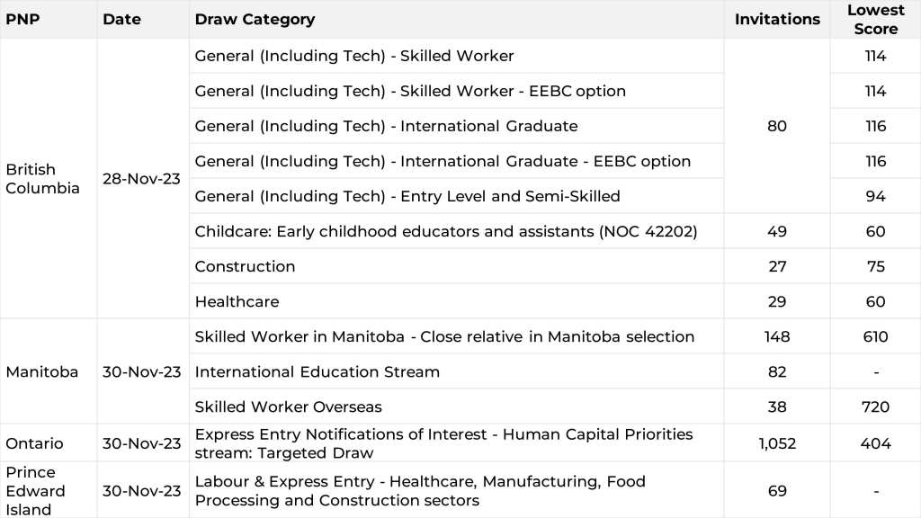Viewport: 921px width, 518px height.
Task: Select the Healthcare draw category cell
Action: [x=237, y=301]
